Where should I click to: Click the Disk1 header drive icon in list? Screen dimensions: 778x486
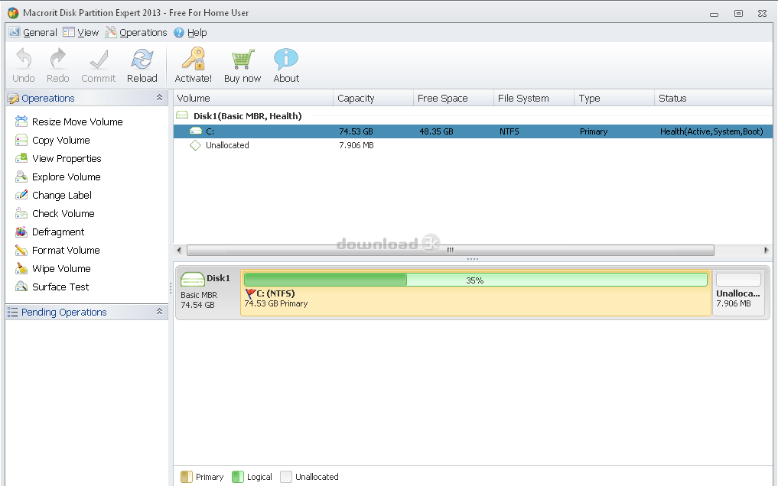(x=182, y=115)
